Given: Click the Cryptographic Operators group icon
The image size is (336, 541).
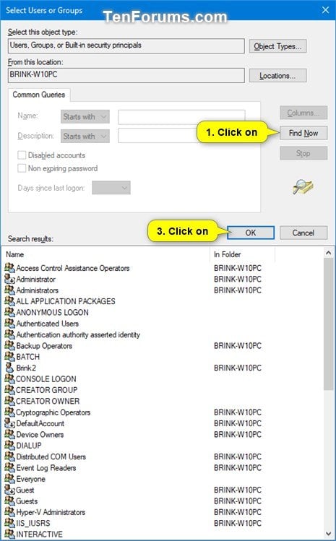Looking at the screenshot, I should (x=9, y=412).
